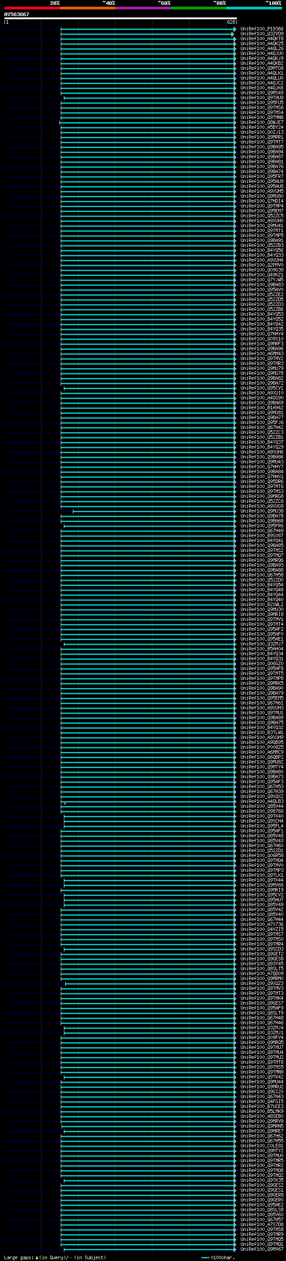Select the label UniRef100_Q9MU38
The width and height of the screenshot is (286, 1261).
point(262,512)
